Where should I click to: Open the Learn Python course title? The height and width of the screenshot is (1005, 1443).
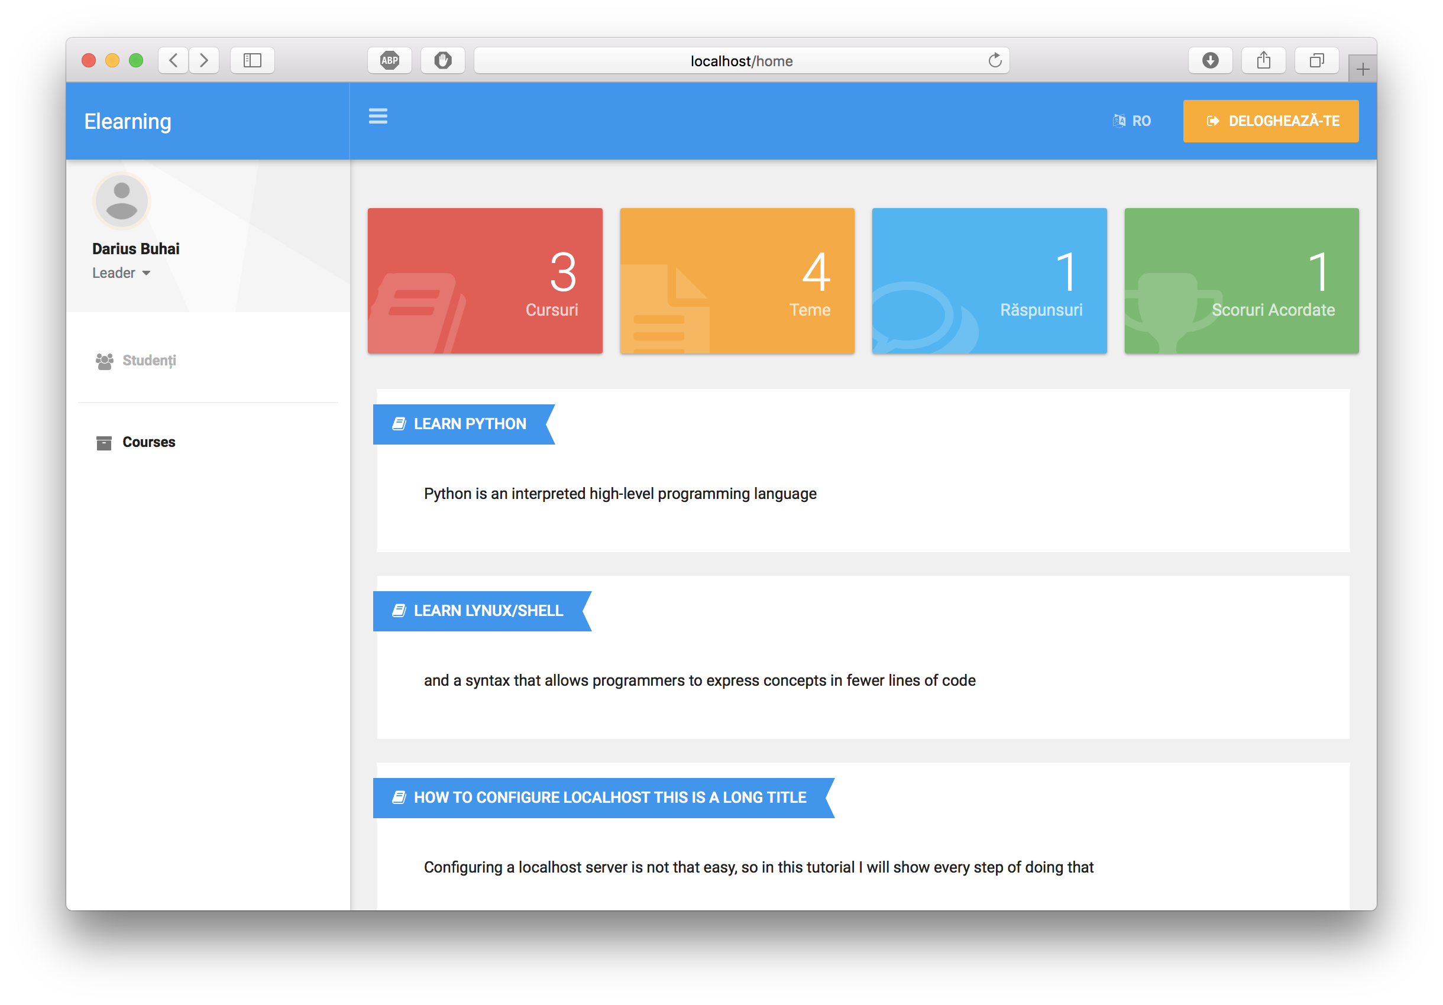tap(469, 424)
